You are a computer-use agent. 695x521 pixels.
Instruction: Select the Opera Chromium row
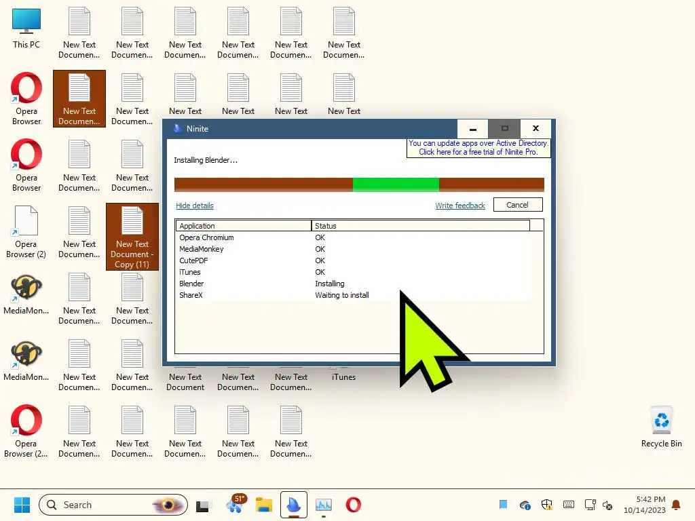coord(353,237)
